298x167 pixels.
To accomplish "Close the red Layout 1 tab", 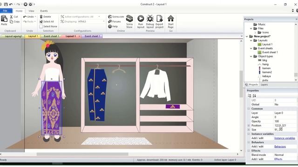I will point(79,36).
